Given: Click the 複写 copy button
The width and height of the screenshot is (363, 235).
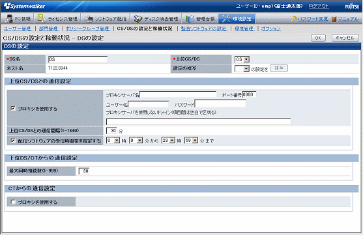Looking at the screenshot, I should pyautogui.click(x=279, y=68).
